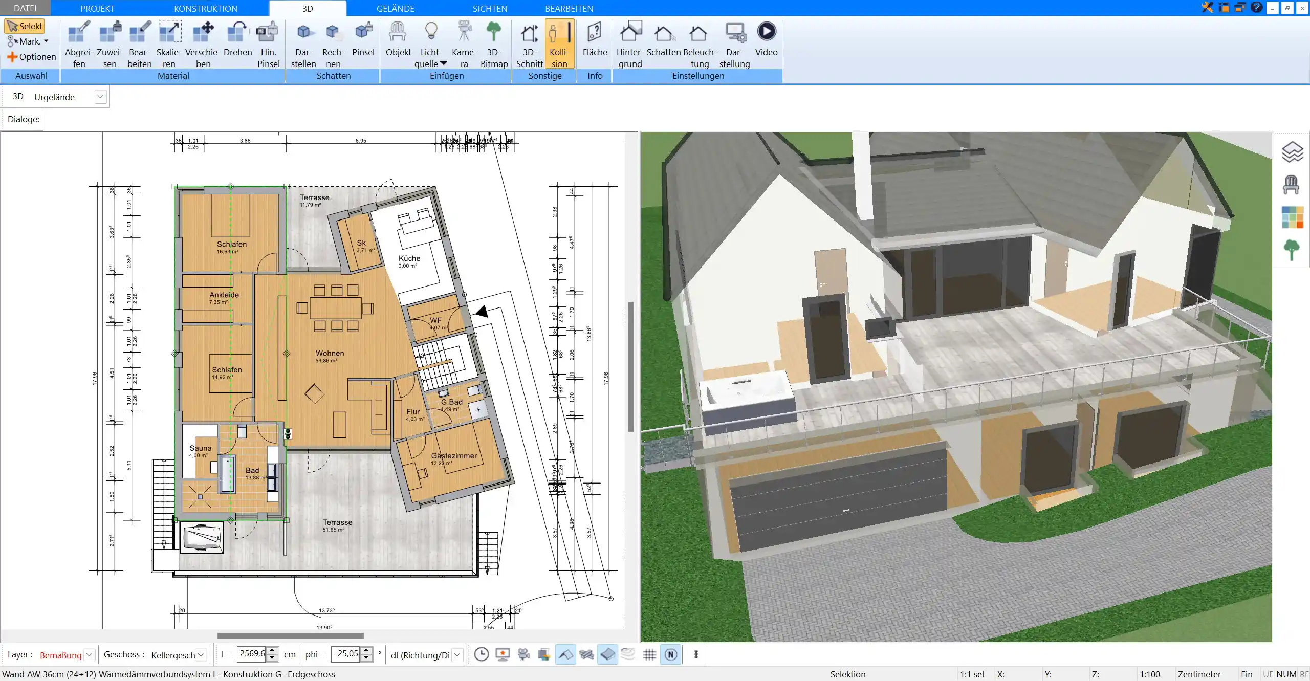Image resolution: width=1310 pixels, height=681 pixels.
Task: Select the Abgreifen material picker tool
Action: click(x=79, y=45)
